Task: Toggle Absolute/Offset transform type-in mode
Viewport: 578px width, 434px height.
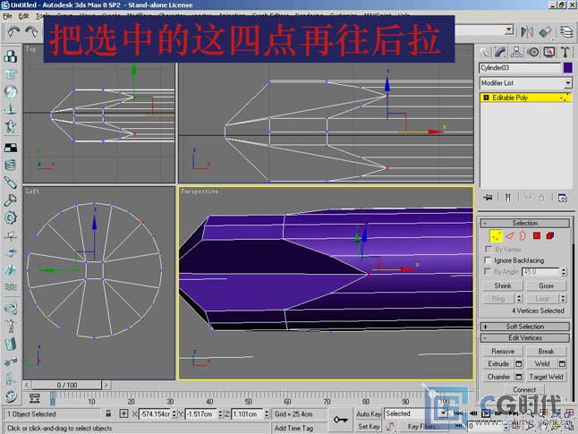Action: click(123, 413)
